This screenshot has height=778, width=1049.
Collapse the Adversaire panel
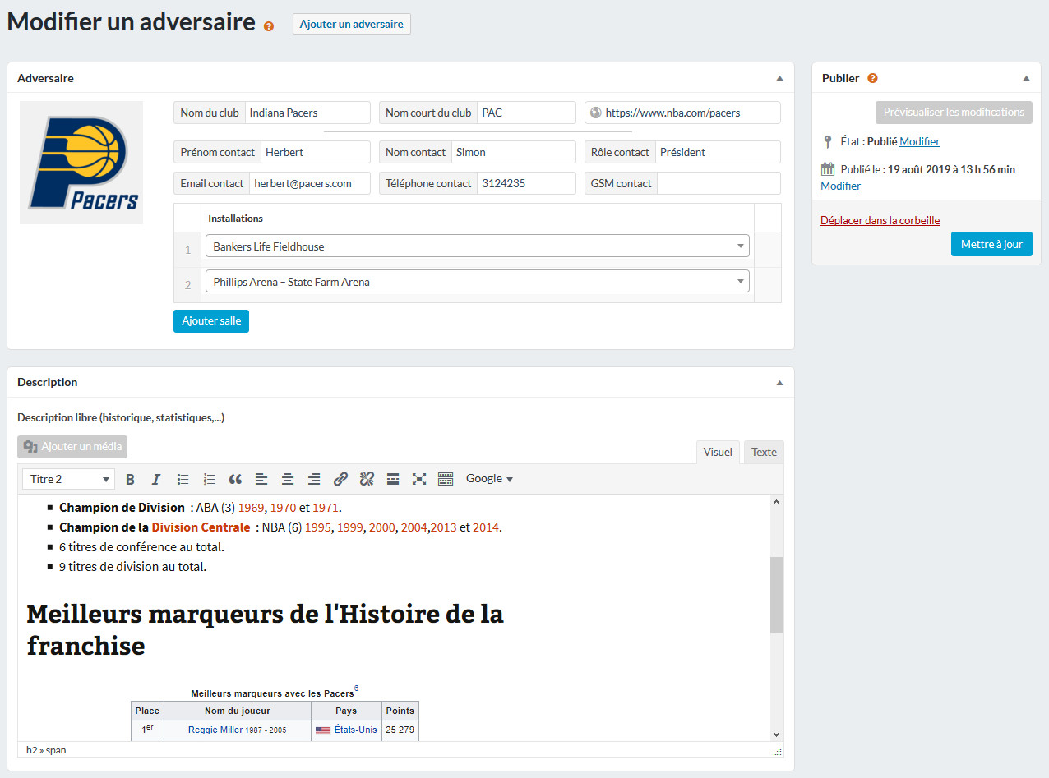coord(779,78)
